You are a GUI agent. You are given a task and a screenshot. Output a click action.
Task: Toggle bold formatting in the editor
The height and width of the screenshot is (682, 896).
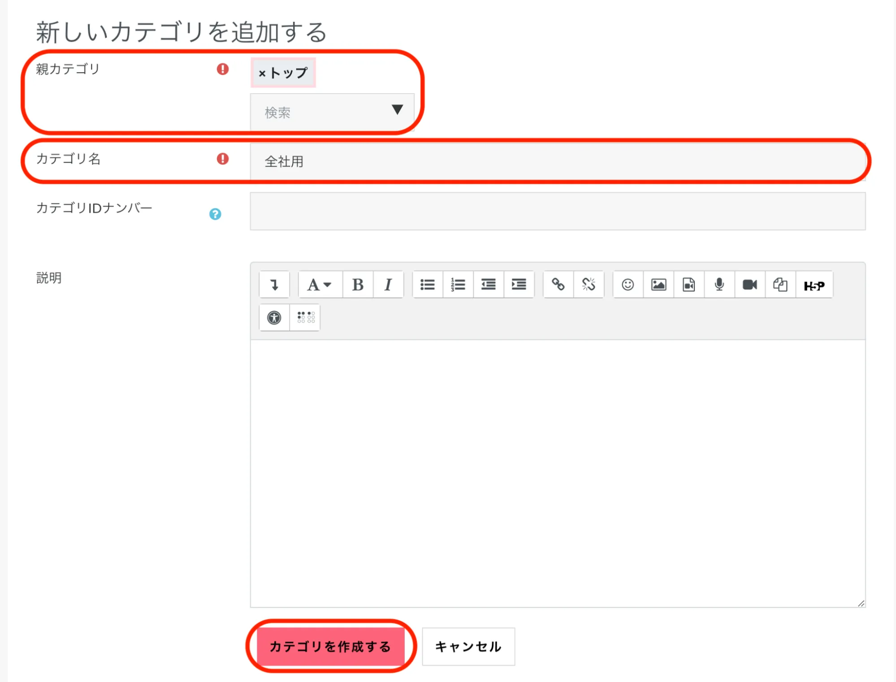click(x=358, y=285)
